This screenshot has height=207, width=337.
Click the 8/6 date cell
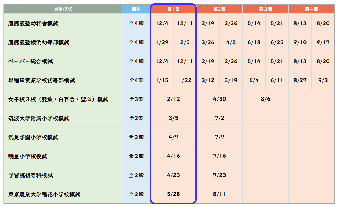click(x=265, y=99)
